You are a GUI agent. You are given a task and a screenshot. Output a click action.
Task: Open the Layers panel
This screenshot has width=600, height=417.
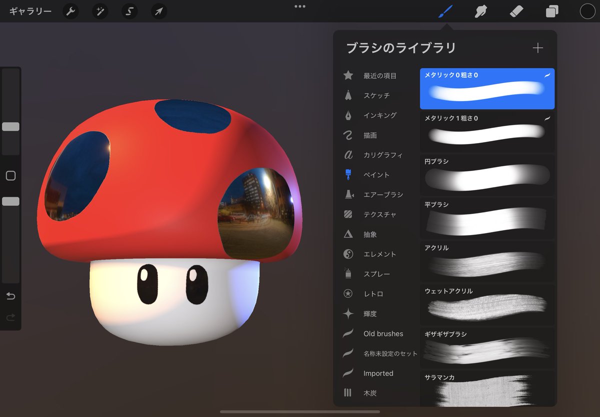(552, 11)
